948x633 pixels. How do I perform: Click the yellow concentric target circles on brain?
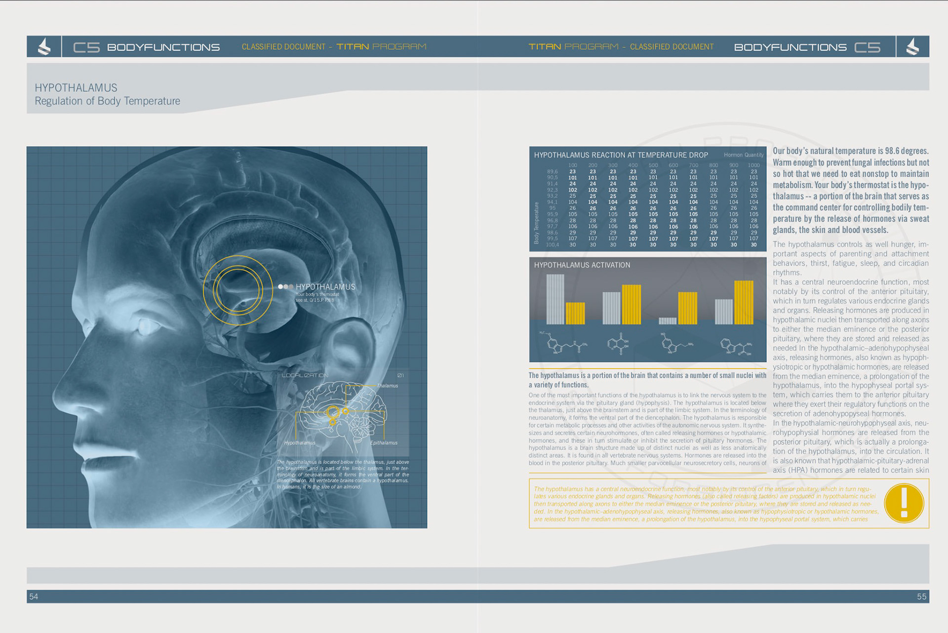(237, 290)
